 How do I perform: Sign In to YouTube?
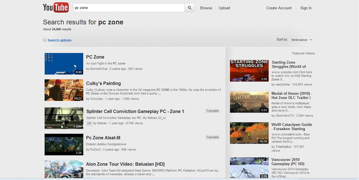tap(306, 8)
